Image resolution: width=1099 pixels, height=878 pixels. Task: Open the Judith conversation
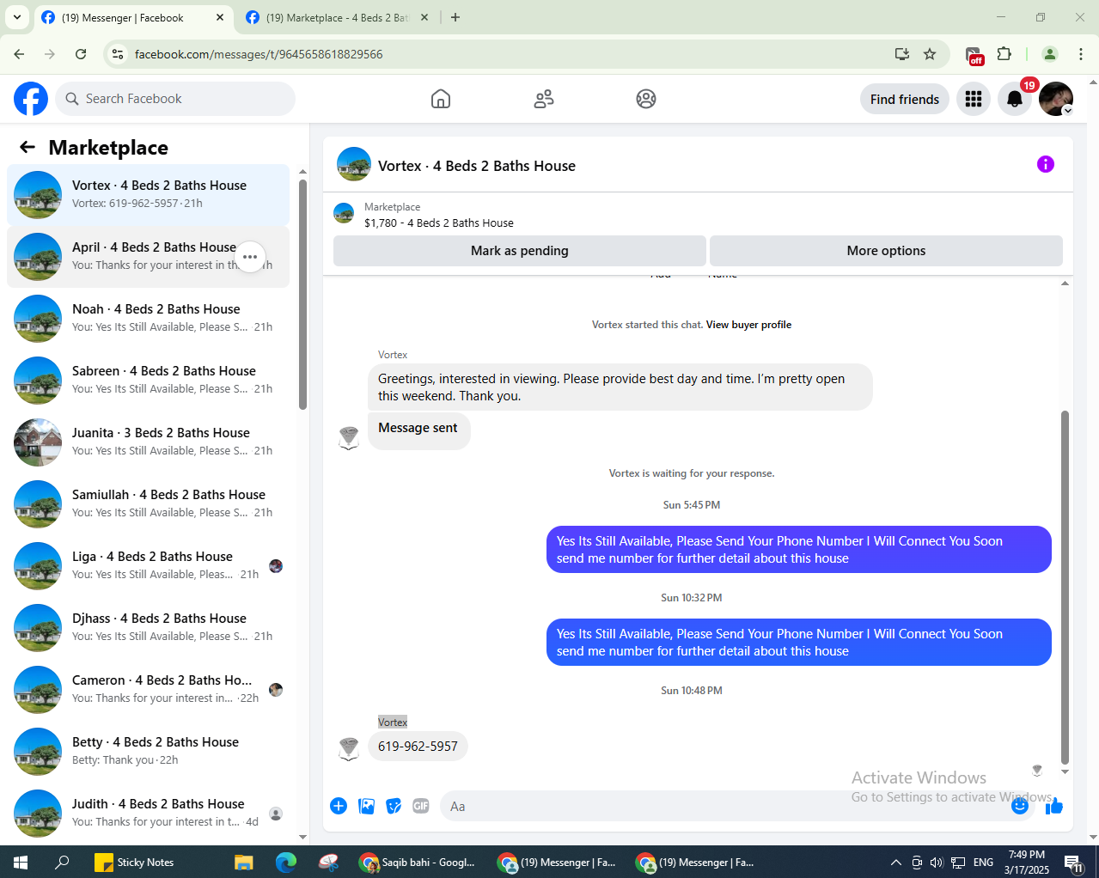148,814
